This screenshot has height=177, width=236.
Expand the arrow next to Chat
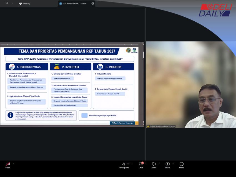point(146,164)
